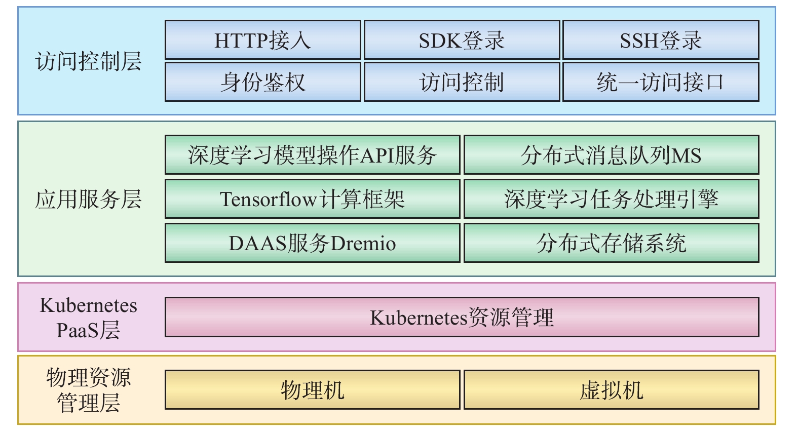Viewport: 798px width, 435px height.
Task: Click the 虚拟机 box
Action: tap(611, 390)
